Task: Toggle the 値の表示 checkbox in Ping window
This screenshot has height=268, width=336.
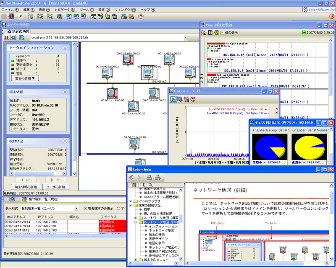Action: [x=223, y=33]
